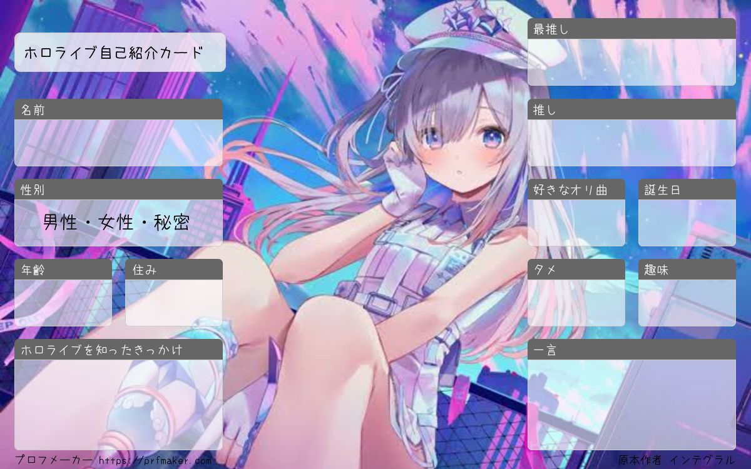Image resolution: width=751 pixels, height=469 pixels.
Task: Click the ホロライブを知ったきっかけ header label
Action: [102, 350]
